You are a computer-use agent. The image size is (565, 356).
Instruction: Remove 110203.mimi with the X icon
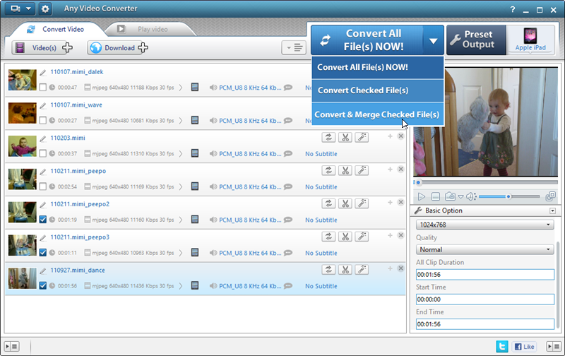tap(400, 136)
